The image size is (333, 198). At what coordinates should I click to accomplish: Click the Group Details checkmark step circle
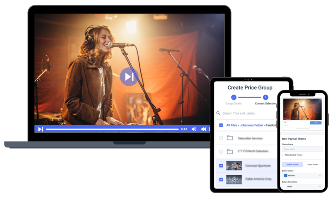coord(234,97)
